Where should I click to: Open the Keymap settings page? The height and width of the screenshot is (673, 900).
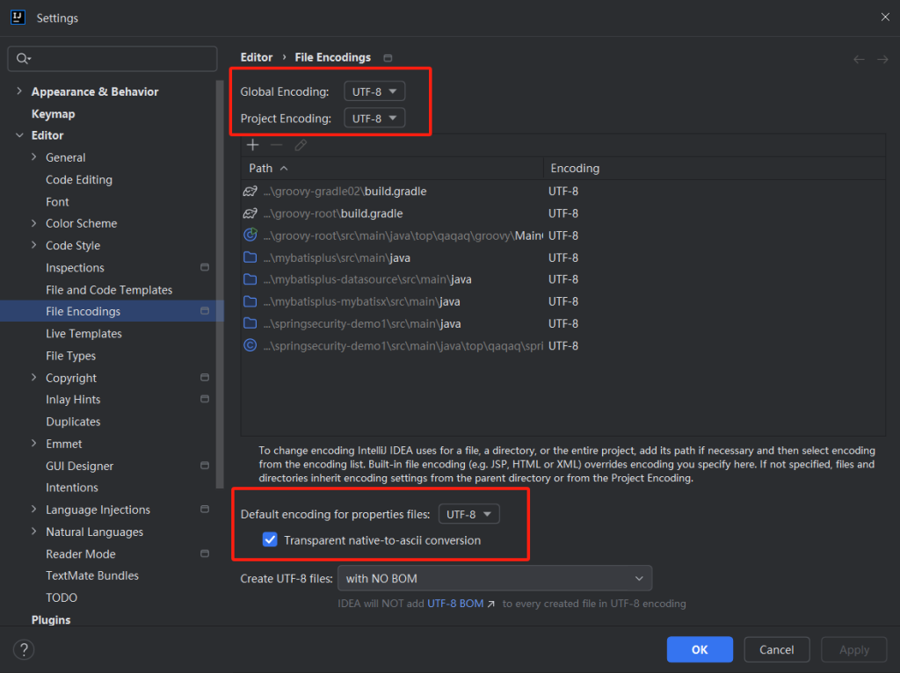click(53, 113)
